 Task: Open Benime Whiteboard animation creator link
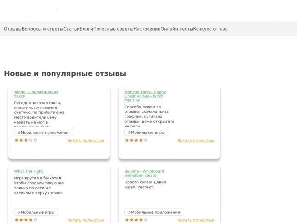point(145,173)
